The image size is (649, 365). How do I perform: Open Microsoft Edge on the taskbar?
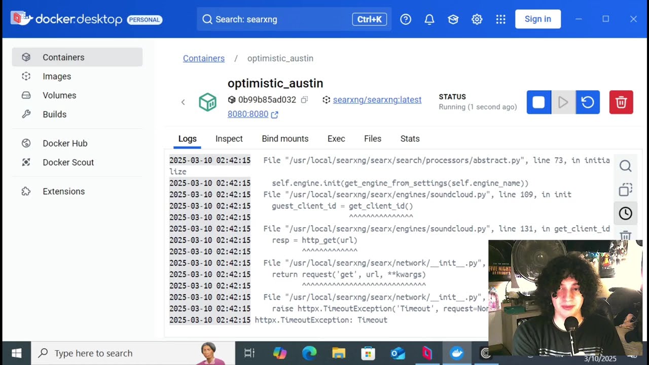[x=309, y=353]
